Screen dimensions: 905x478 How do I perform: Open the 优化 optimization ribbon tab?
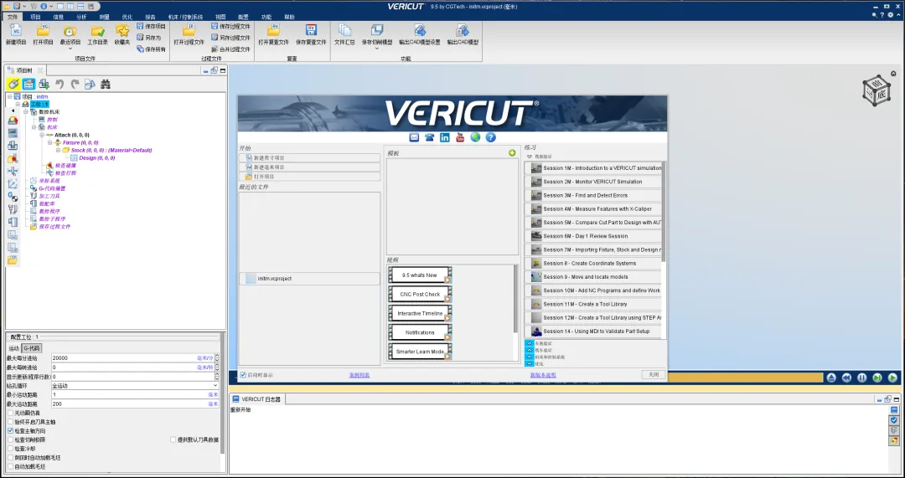pyautogui.click(x=127, y=18)
